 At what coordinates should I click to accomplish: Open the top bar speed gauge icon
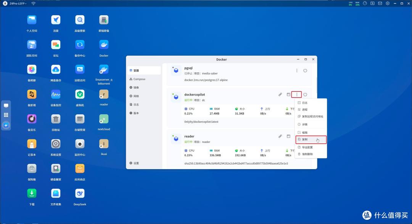pyautogui.click(x=365, y=3)
